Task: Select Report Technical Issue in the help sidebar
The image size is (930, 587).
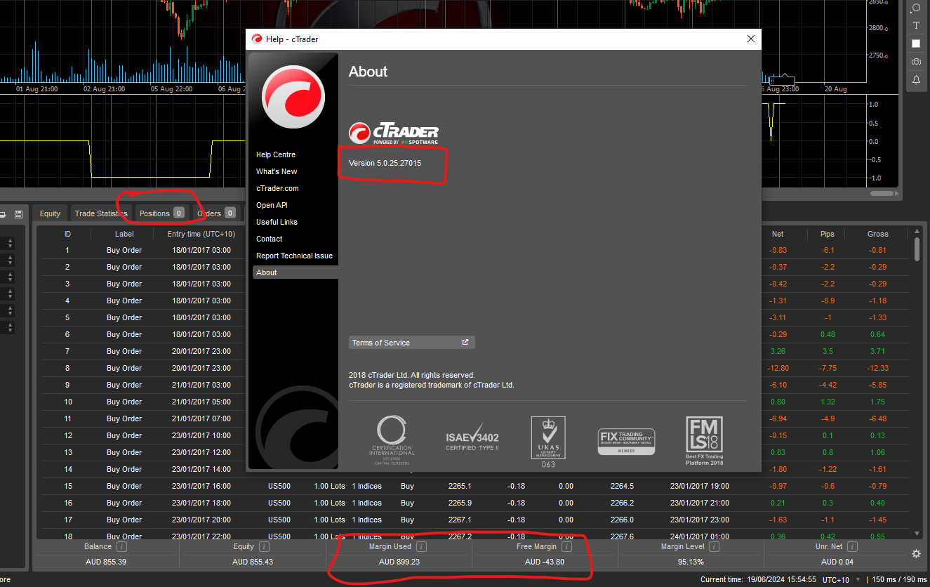Action: coord(294,256)
